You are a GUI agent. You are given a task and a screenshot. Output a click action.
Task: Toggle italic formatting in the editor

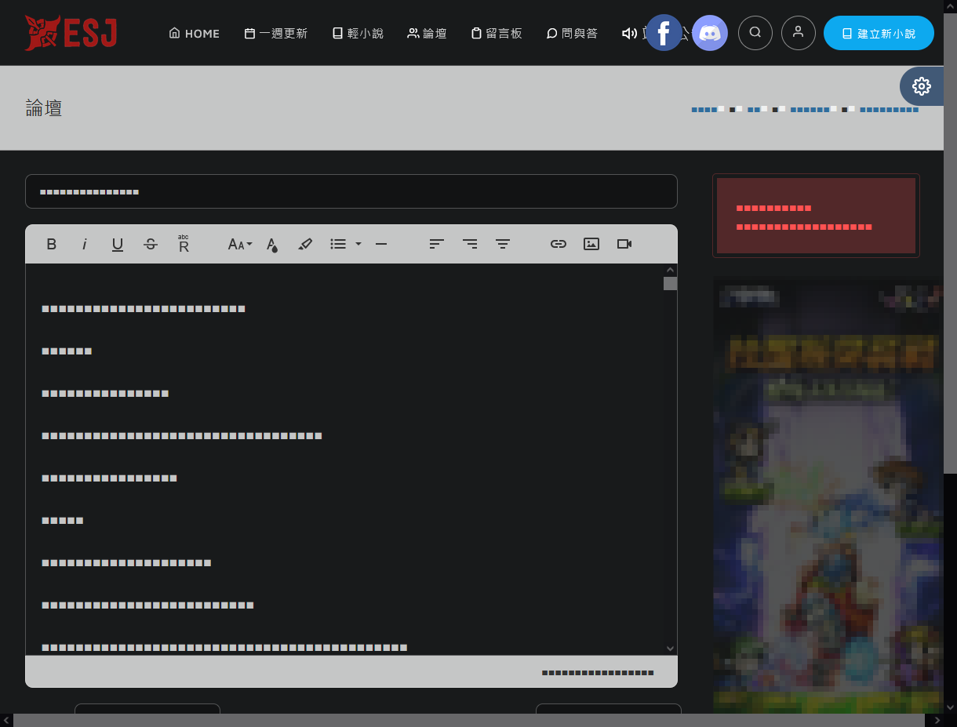(x=85, y=244)
